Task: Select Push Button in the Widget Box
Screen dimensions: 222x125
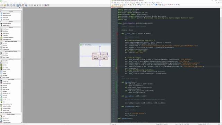Action: tap(5, 29)
